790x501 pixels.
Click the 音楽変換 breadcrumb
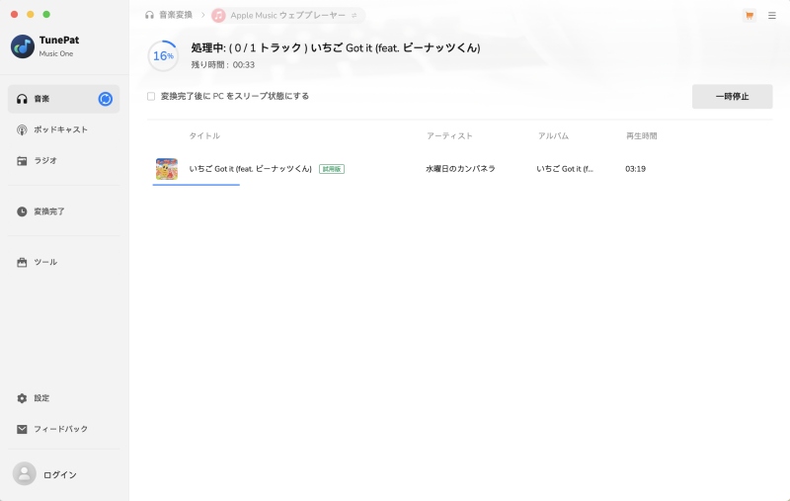point(176,15)
